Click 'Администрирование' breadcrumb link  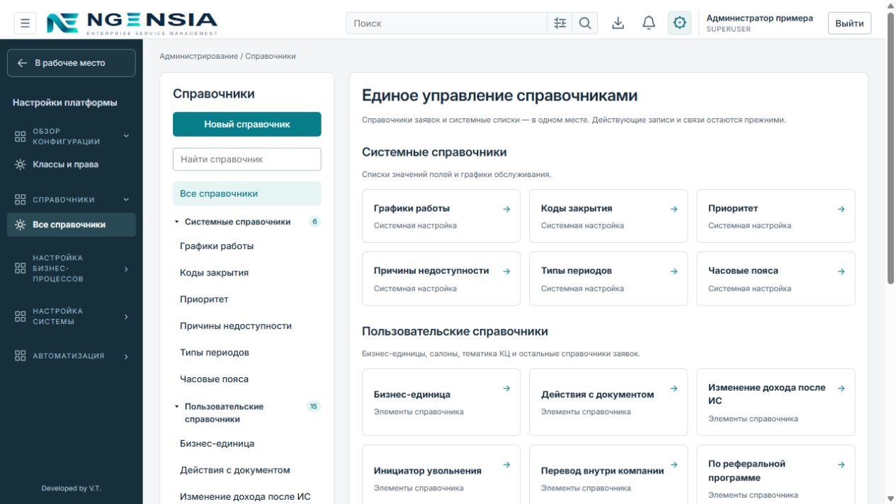(x=198, y=56)
